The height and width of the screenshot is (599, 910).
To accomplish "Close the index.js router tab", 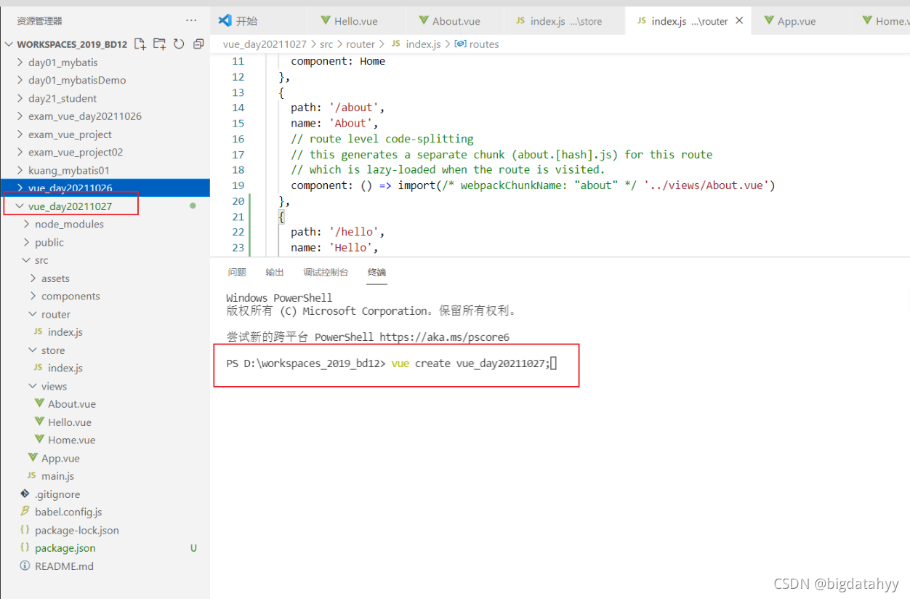I will coord(739,21).
